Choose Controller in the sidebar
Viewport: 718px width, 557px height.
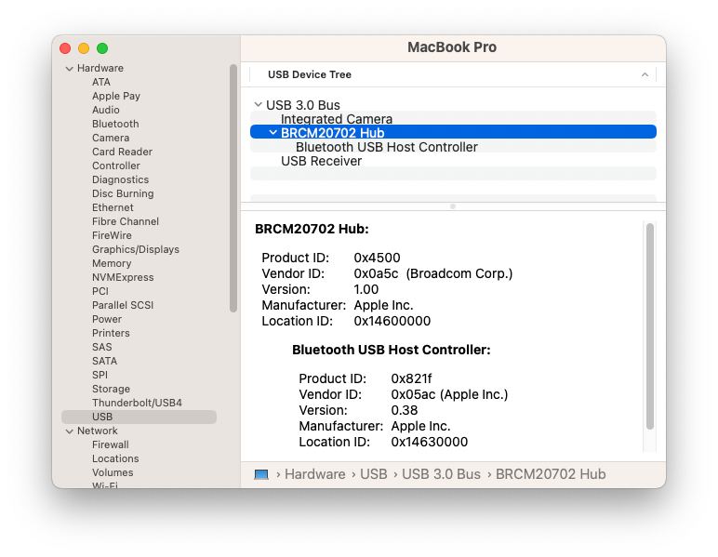(116, 166)
